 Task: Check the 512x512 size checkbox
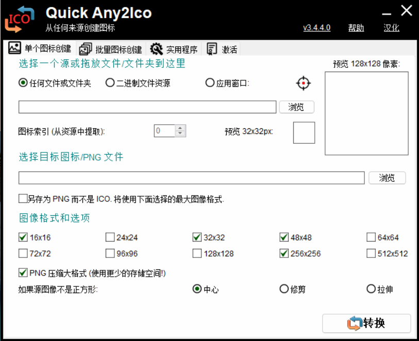point(371,253)
